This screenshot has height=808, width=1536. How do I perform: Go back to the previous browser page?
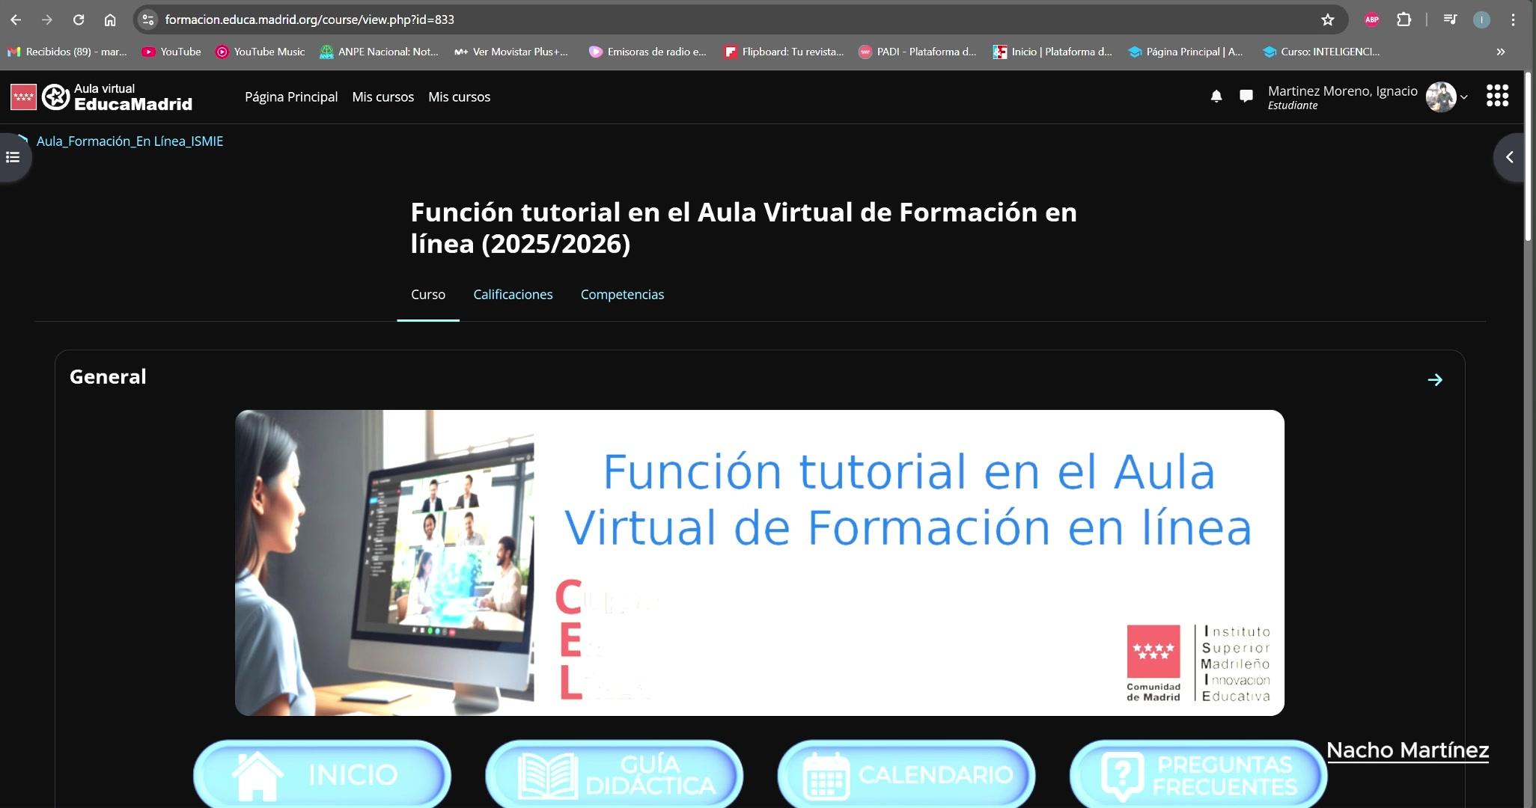(x=16, y=20)
